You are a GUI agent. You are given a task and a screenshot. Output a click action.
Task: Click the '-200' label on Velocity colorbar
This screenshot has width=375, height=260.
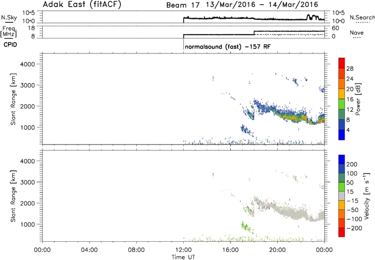point(354,228)
